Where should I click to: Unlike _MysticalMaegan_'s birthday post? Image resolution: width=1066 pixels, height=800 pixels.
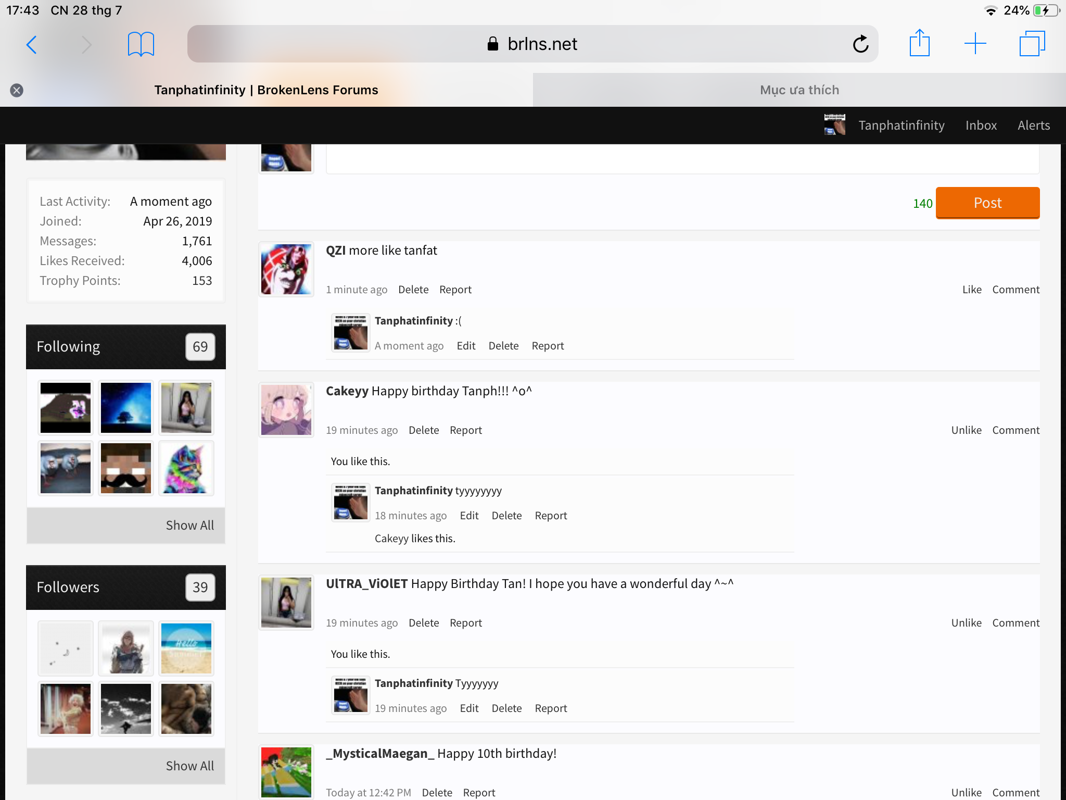pyautogui.click(x=966, y=793)
